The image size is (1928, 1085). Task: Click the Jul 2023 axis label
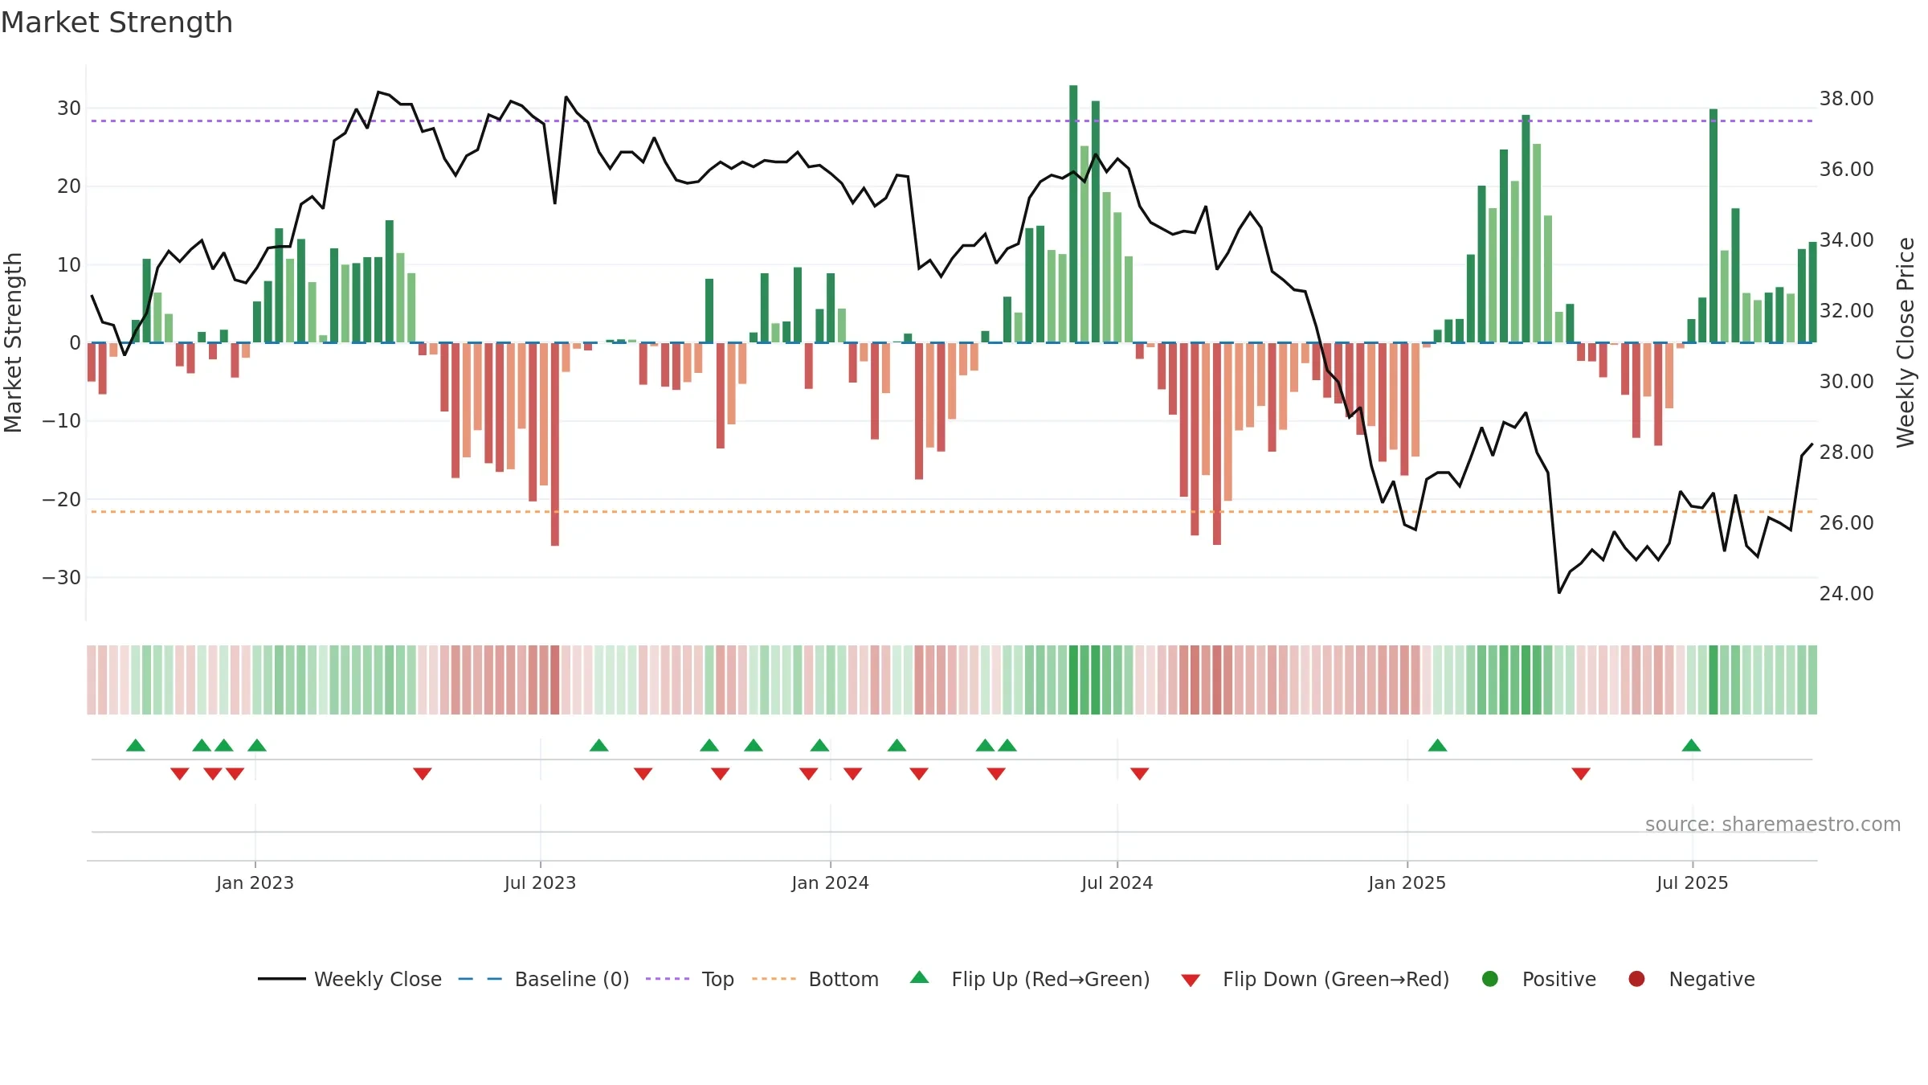pos(540,882)
